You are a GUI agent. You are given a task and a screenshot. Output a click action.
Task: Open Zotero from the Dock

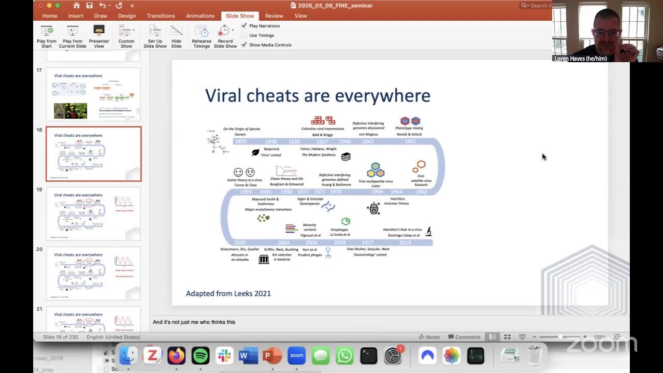153,355
